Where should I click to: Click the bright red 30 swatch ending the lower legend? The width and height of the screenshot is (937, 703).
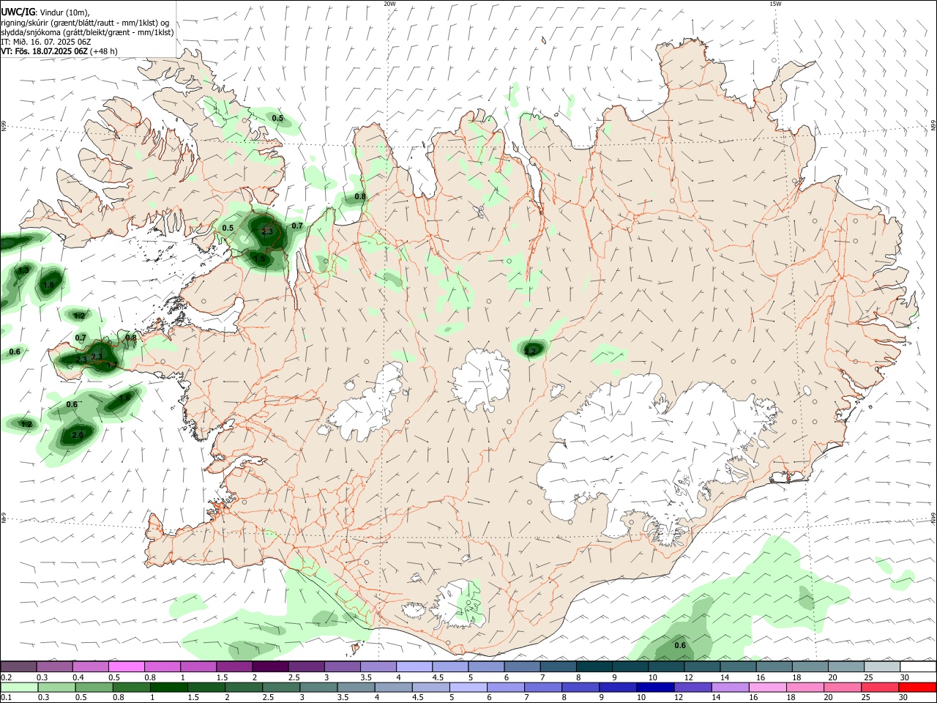point(917,687)
